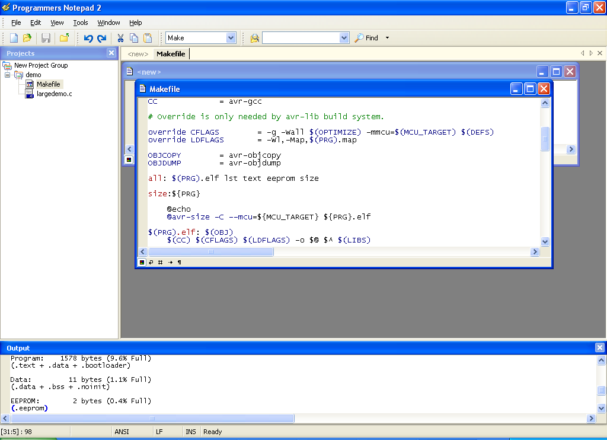Click the Save disk icon

[x=46, y=38]
